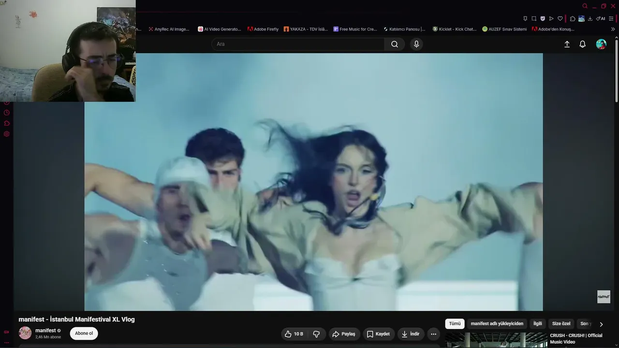Open AUZEF Sınav Sistemi bookmark
The width and height of the screenshot is (619, 348).
[x=504, y=29]
